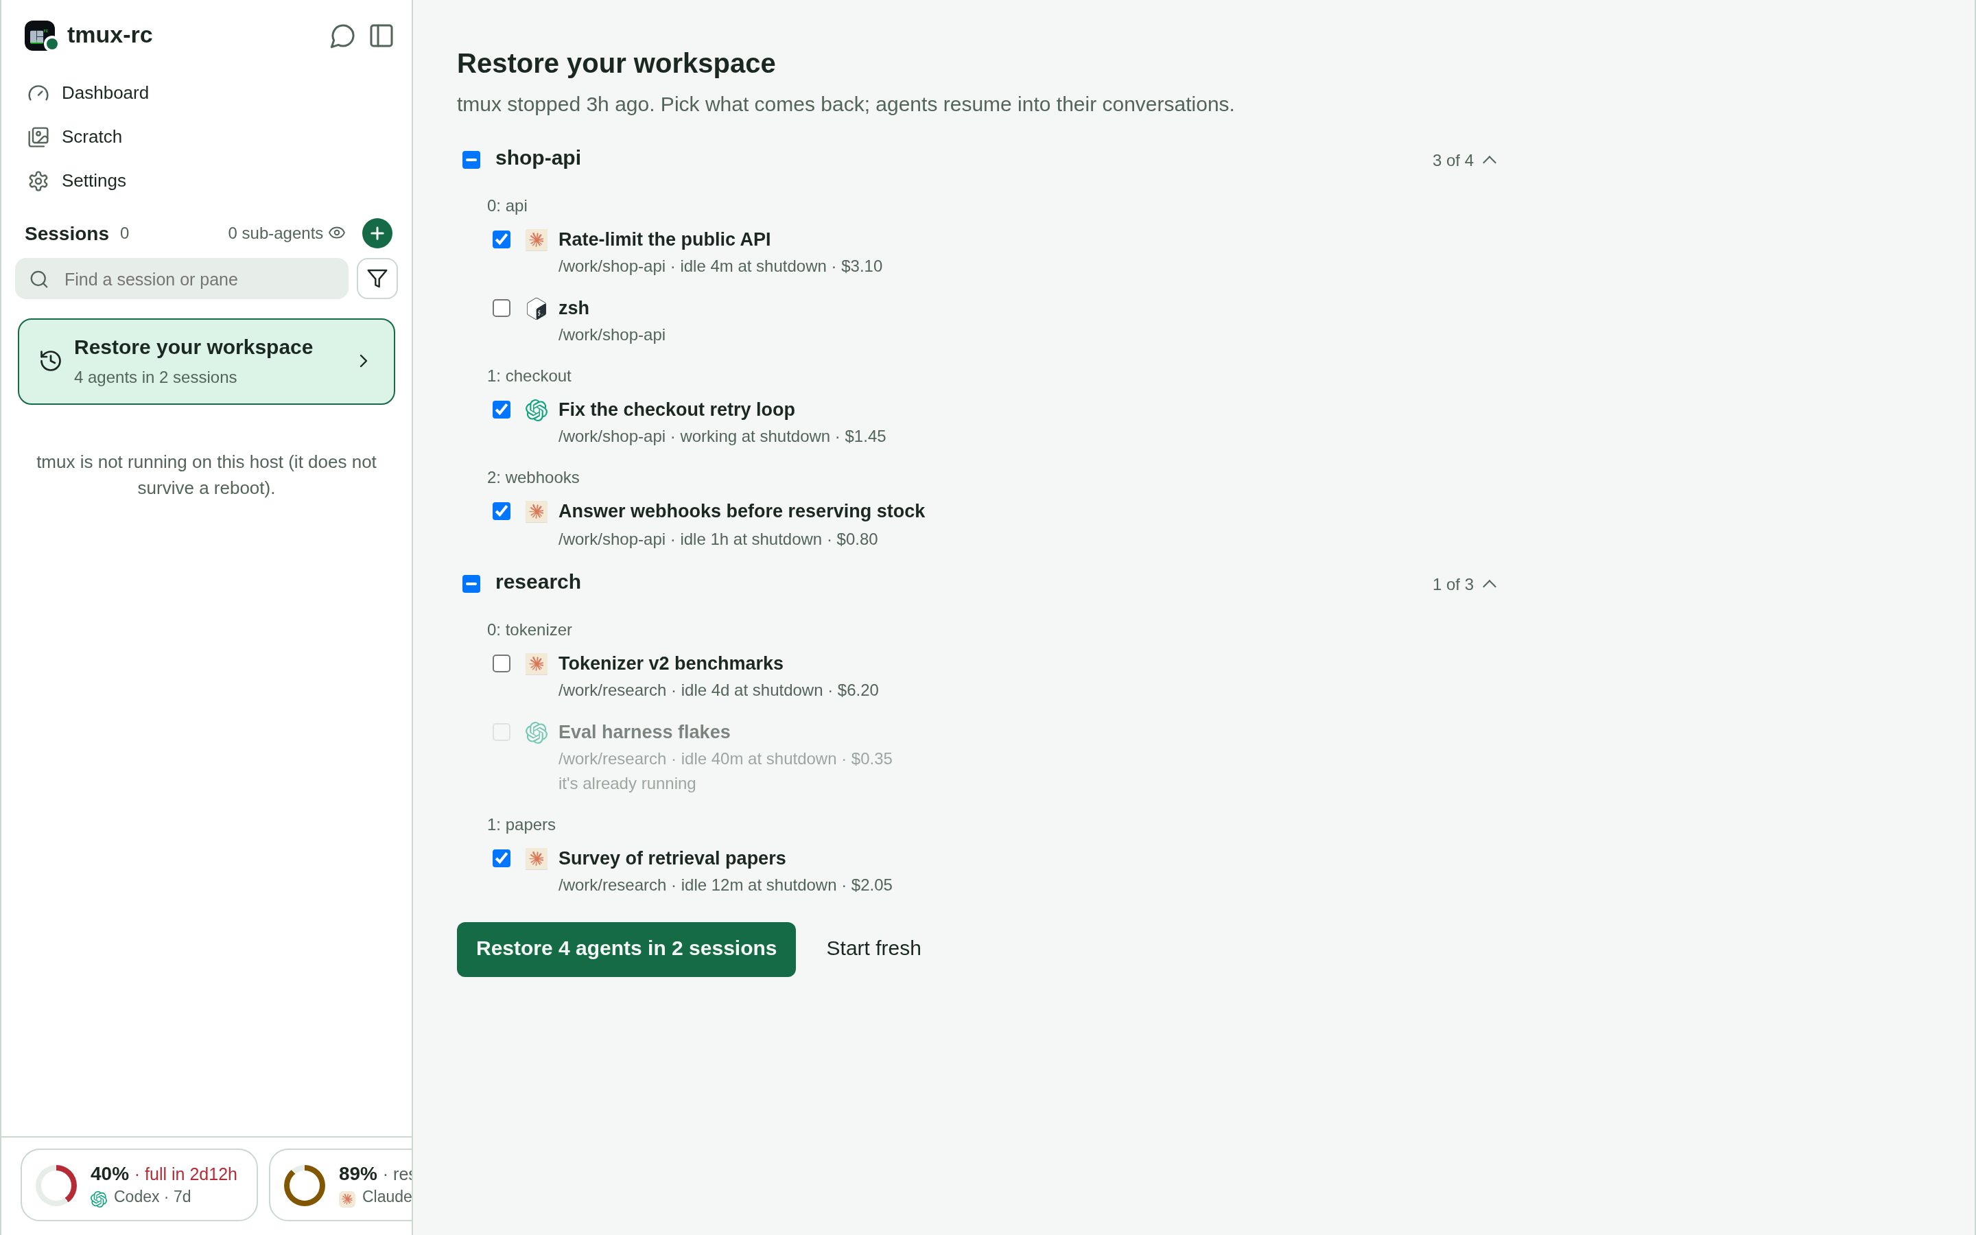This screenshot has height=1235, width=1976.
Task: Uncheck Survey of retrieval papers checkbox
Action: [502, 858]
